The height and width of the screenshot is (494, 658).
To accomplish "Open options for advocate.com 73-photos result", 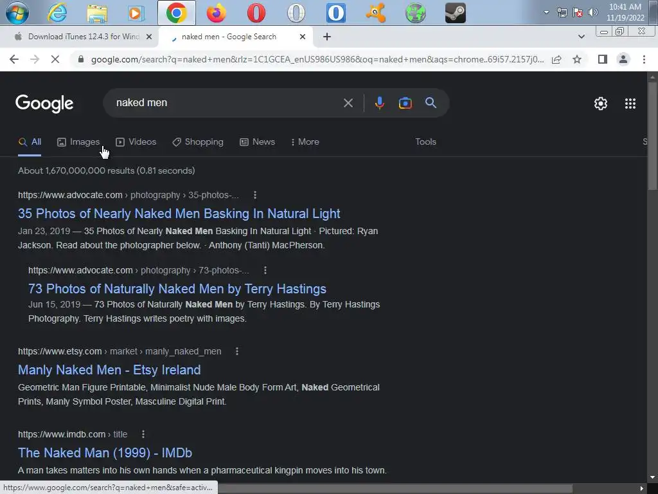I will [x=265, y=270].
